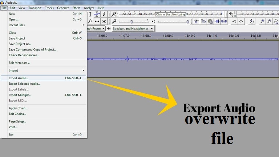Click the Undo arrow icon
Screen dimensions: 279x157
(234, 21)
